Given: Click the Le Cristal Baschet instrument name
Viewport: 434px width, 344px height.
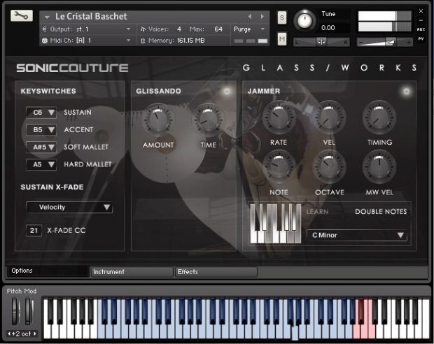Looking at the screenshot, I should click(x=91, y=16).
